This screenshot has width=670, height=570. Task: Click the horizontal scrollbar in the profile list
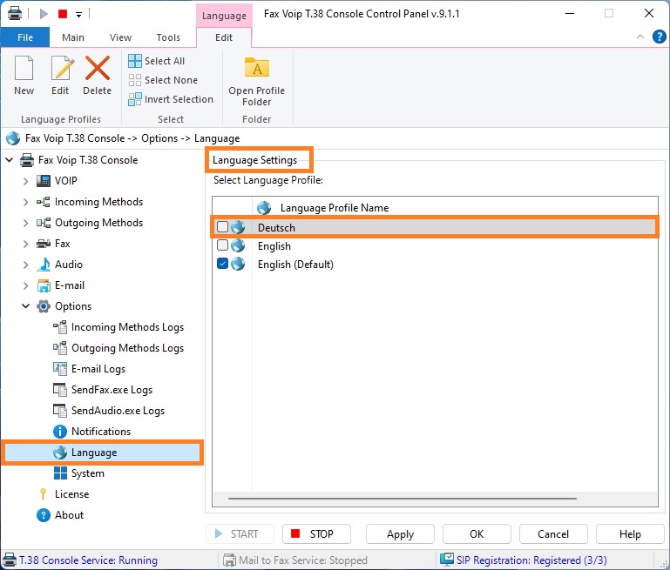click(x=402, y=499)
